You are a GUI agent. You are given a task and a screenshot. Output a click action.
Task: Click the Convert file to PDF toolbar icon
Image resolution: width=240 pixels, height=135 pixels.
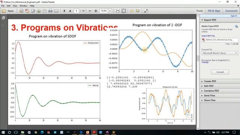click(27, 11)
